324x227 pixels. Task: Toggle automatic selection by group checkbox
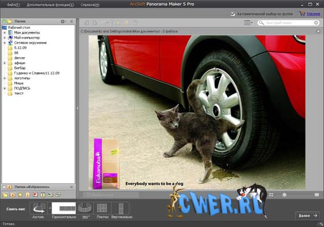[x=233, y=14]
